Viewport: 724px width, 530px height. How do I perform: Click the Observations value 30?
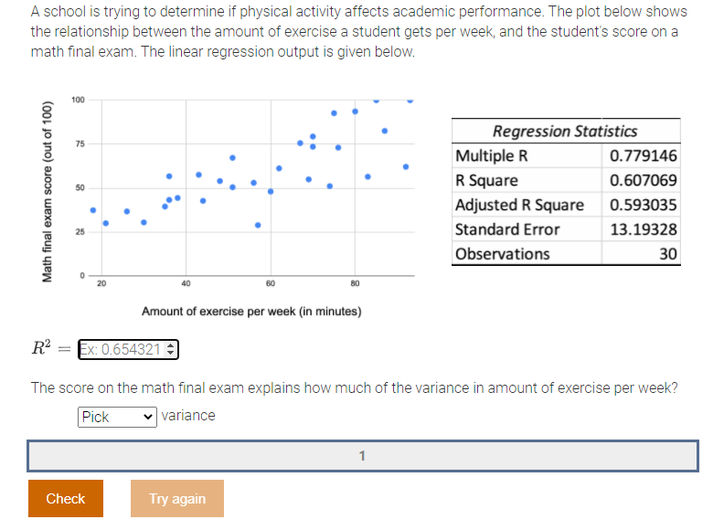pyautogui.click(x=668, y=254)
